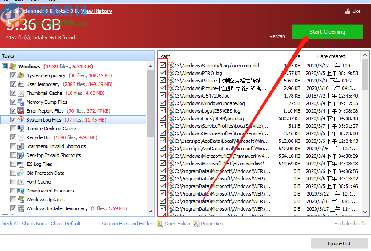Click the Windows Installer temporary icon
Image resolution: width=371 pixels, height=251 pixels.
(x=21, y=208)
